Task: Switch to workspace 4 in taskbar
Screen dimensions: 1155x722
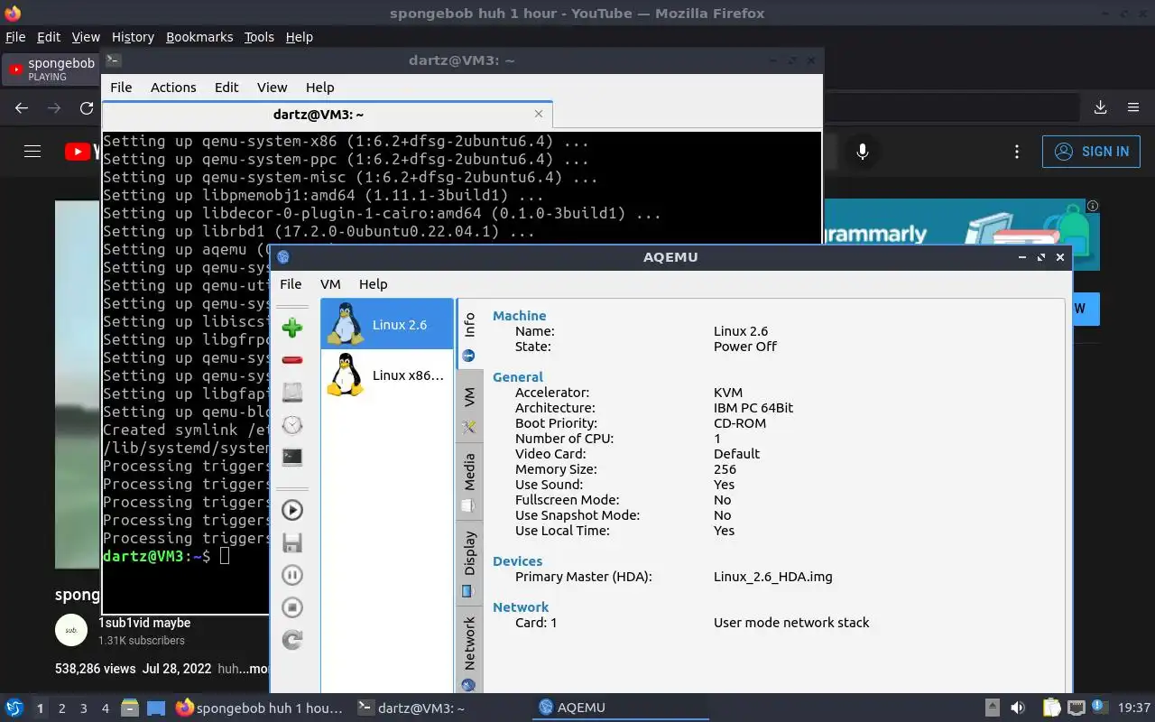Action: tap(105, 708)
